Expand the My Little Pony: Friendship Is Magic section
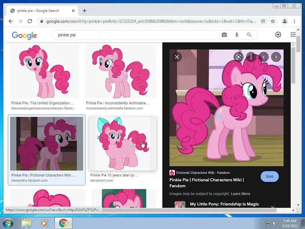The image size is (305, 229). [273, 206]
